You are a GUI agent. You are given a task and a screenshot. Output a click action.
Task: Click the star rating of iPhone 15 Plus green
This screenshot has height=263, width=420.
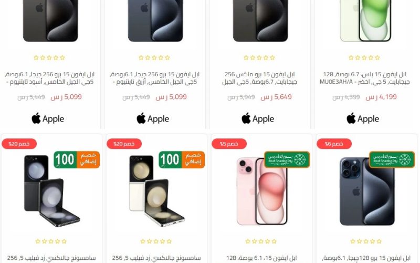[364, 57]
